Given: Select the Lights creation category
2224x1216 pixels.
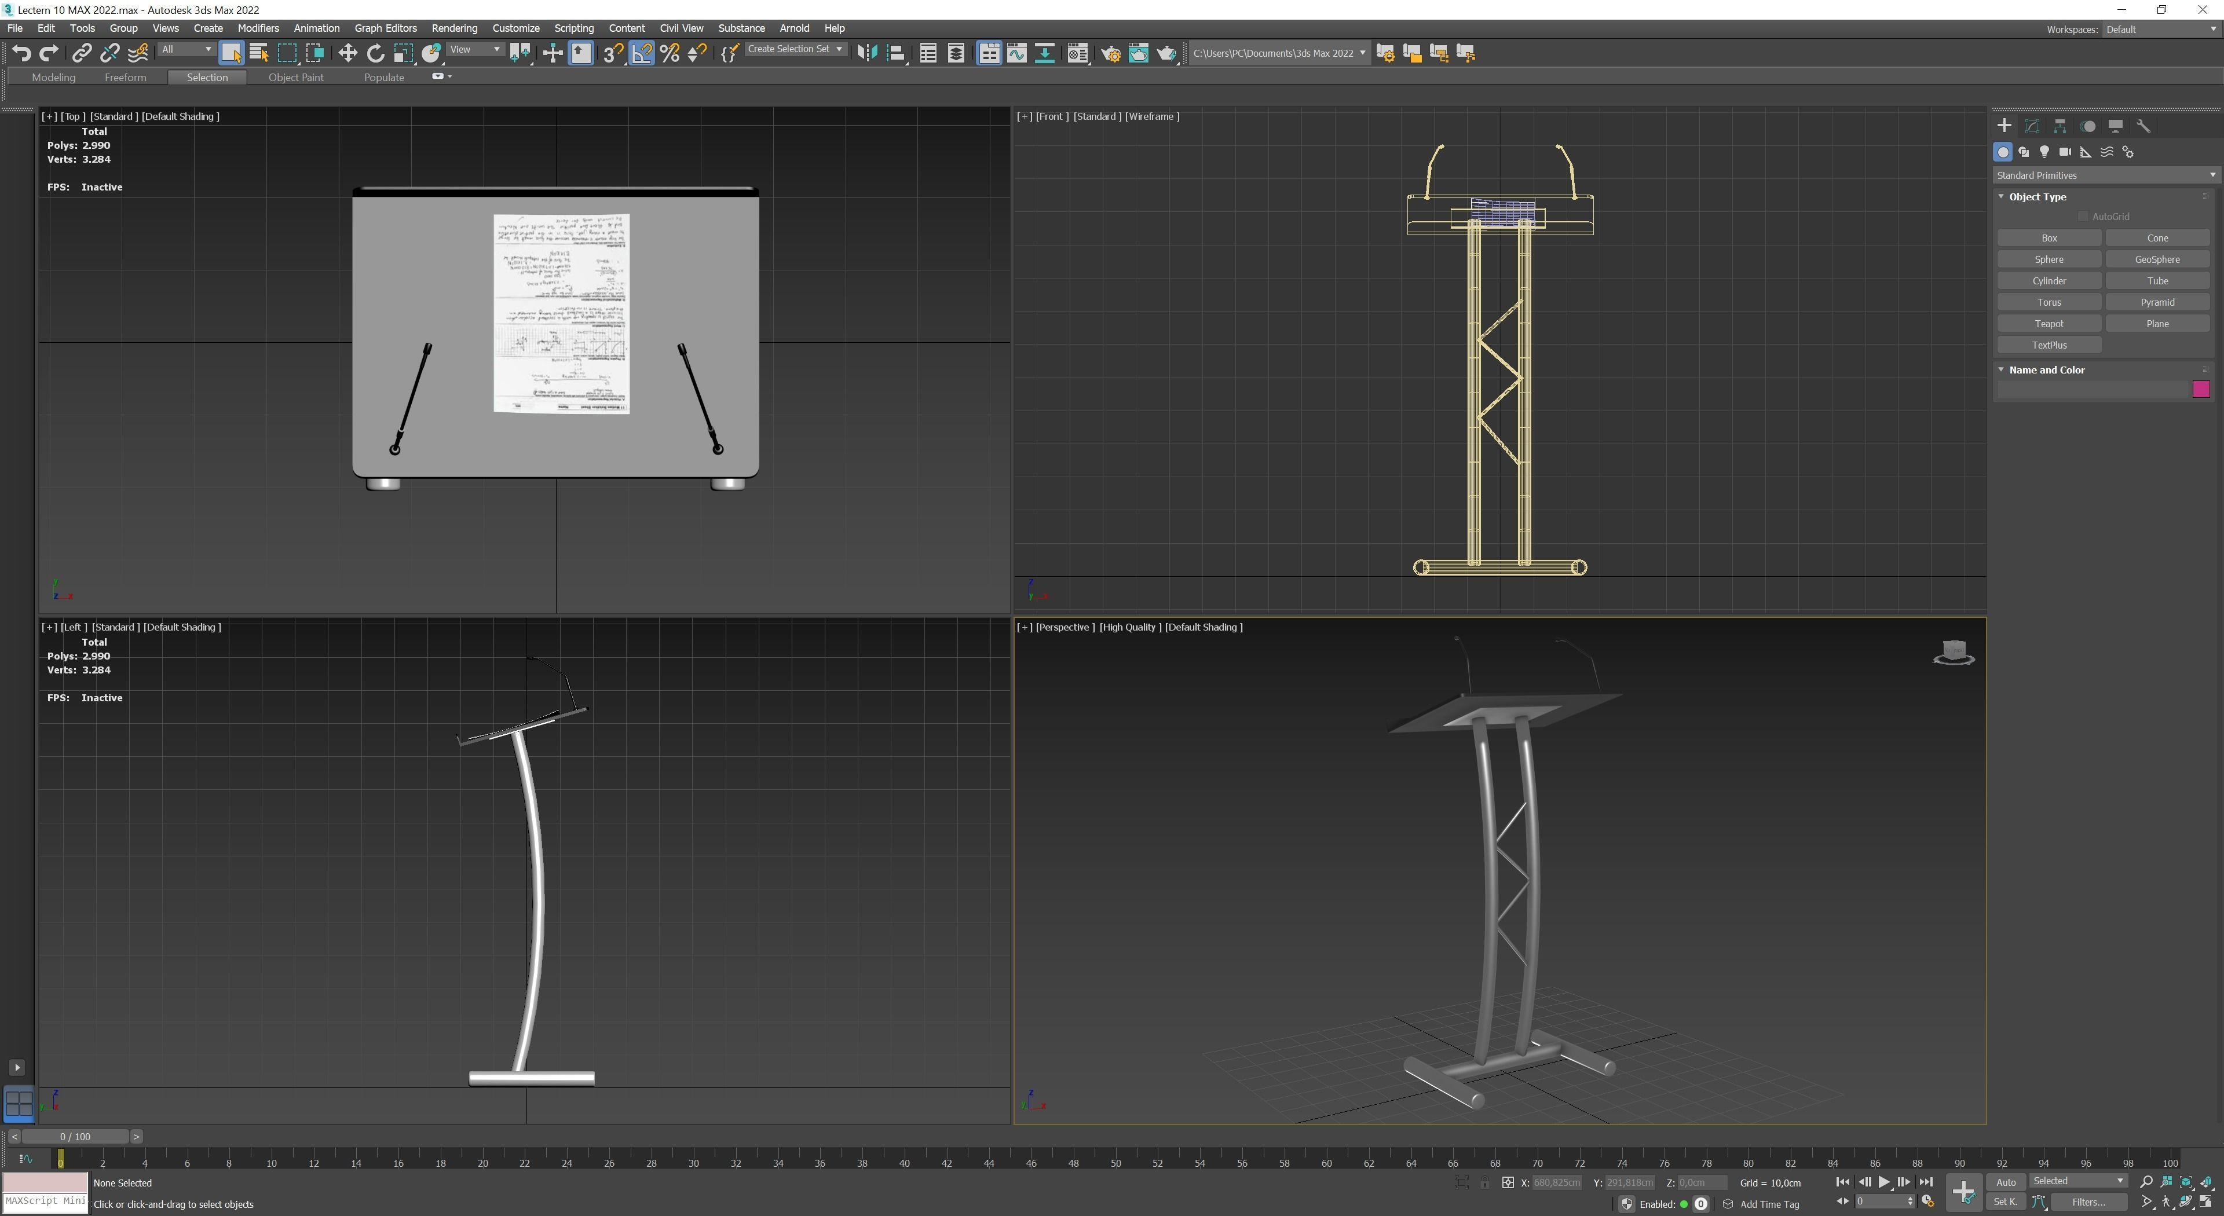Looking at the screenshot, I should point(2044,152).
